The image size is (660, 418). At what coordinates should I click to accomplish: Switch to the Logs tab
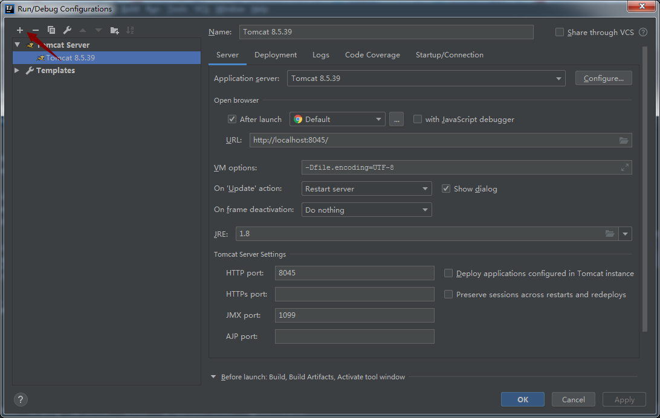[x=321, y=55]
